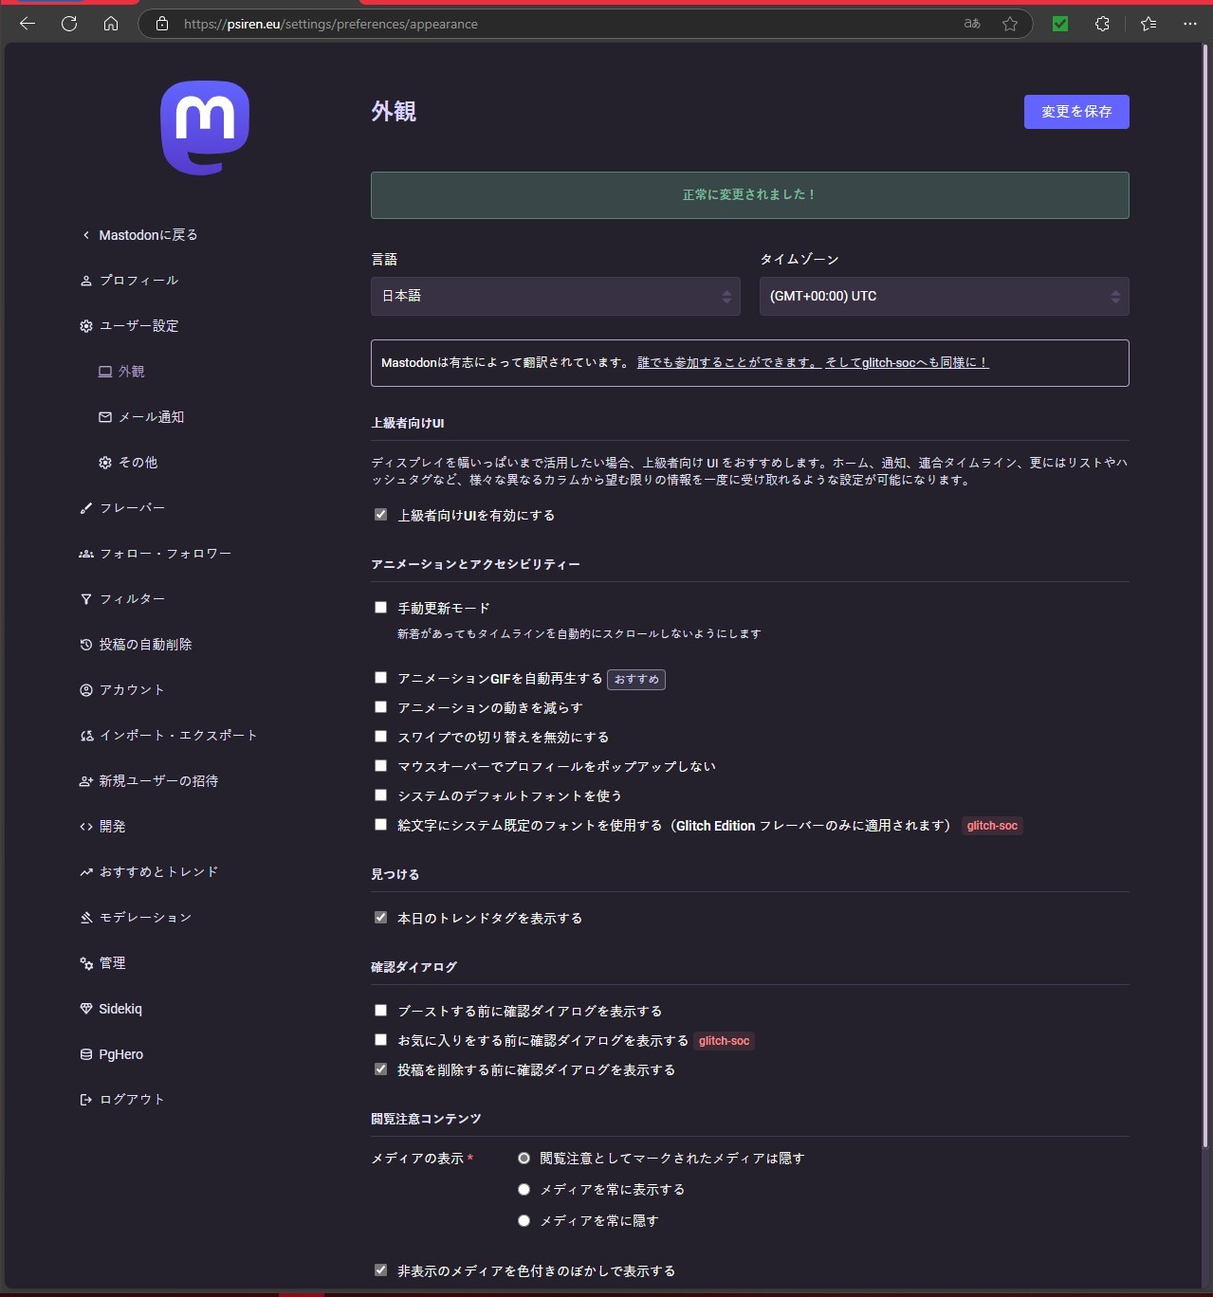This screenshot has height=1297, width=1213.
Task: Click the funnel icon beside フィルター
Action: pos(86,599)
